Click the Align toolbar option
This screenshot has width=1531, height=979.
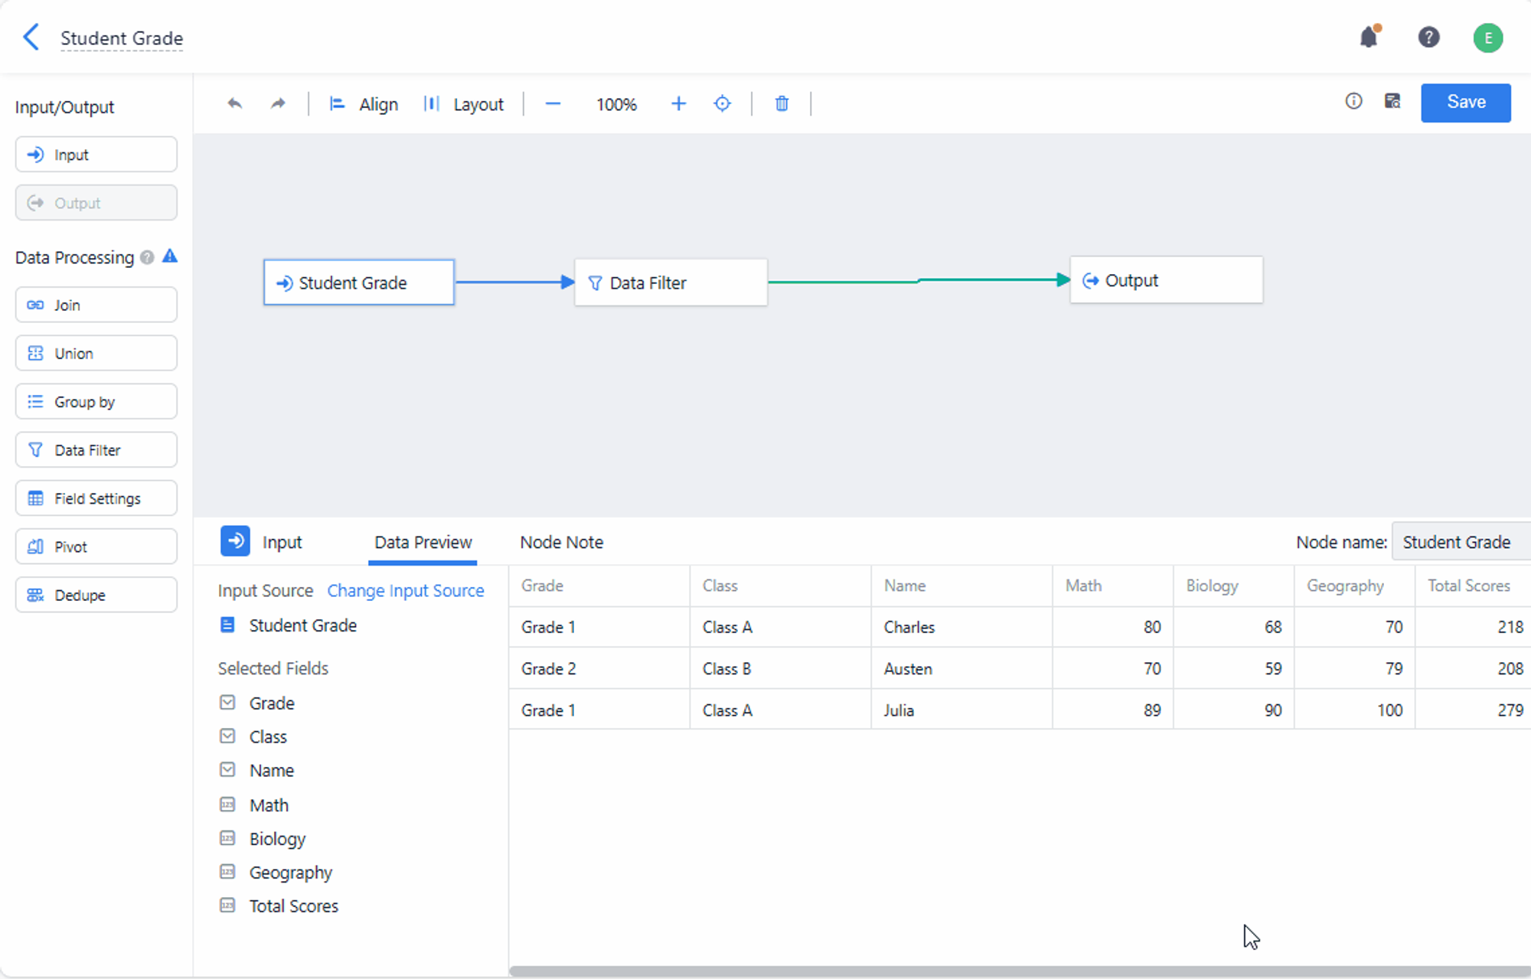click(364, 104)
